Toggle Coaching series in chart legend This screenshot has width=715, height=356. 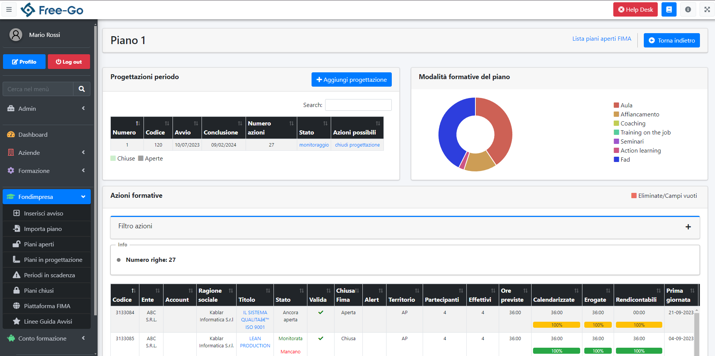pos(630,124)
